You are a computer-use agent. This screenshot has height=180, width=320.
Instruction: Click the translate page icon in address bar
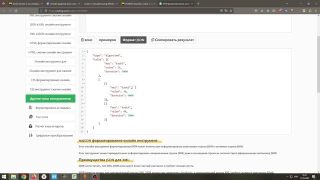(x=226, y=10)
